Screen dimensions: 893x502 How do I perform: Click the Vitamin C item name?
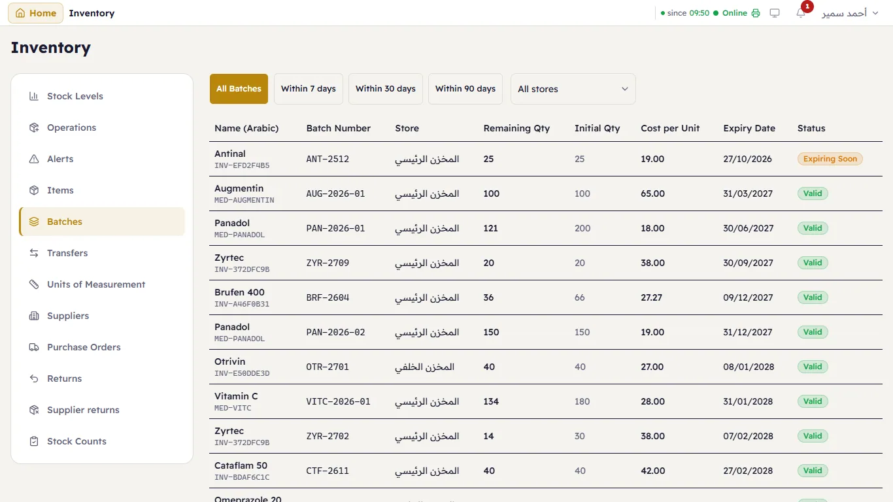(x=236, y=396)
